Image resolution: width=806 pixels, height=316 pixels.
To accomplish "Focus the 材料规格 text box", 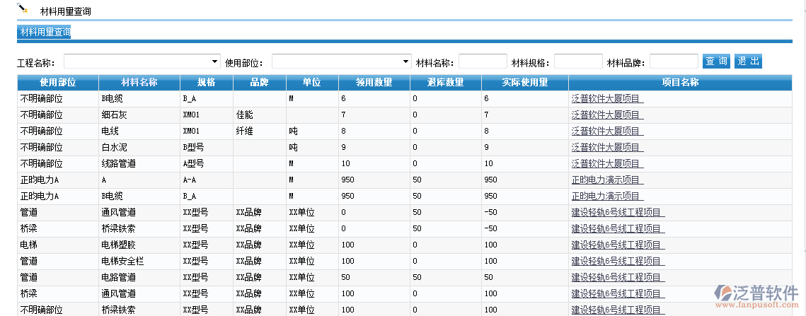I will 578,62.
